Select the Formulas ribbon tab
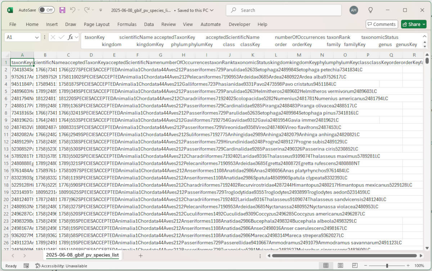This screenshot has width=432, height=271. coord(127,24)
